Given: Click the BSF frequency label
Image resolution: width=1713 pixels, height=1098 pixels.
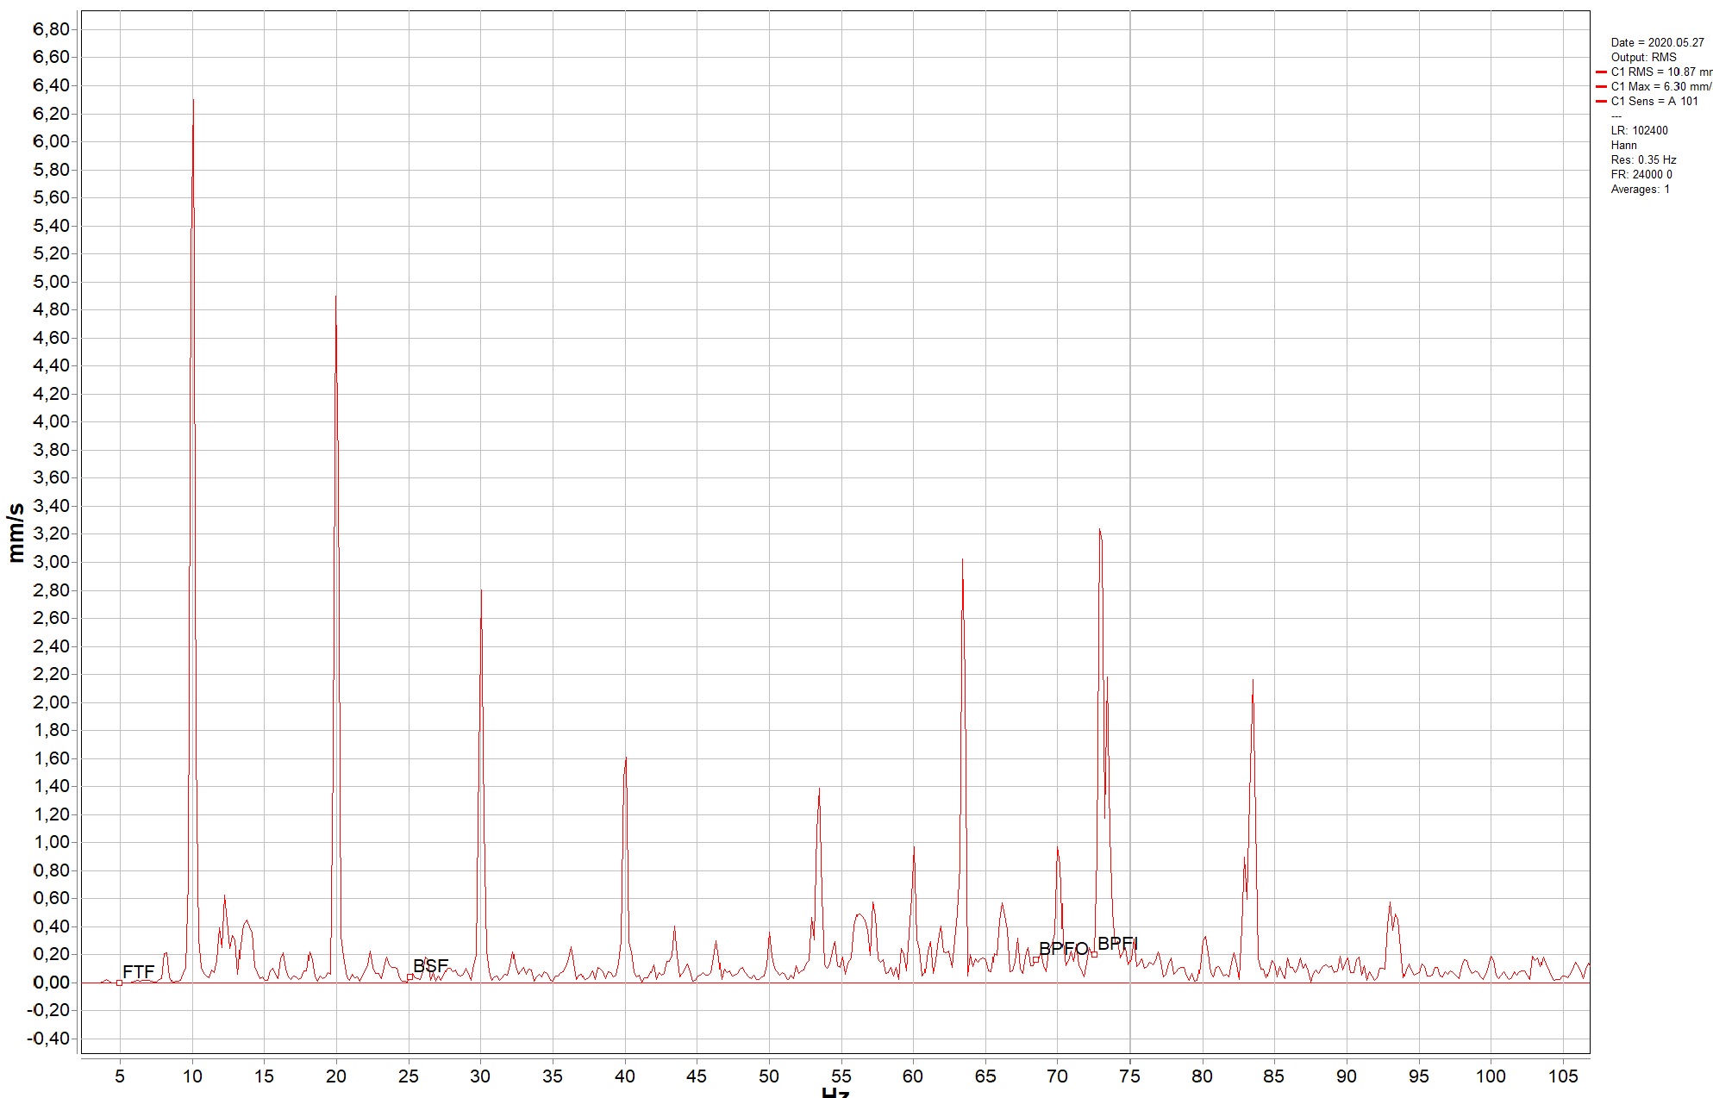Looking at the screenshot, I should point(430,965).
